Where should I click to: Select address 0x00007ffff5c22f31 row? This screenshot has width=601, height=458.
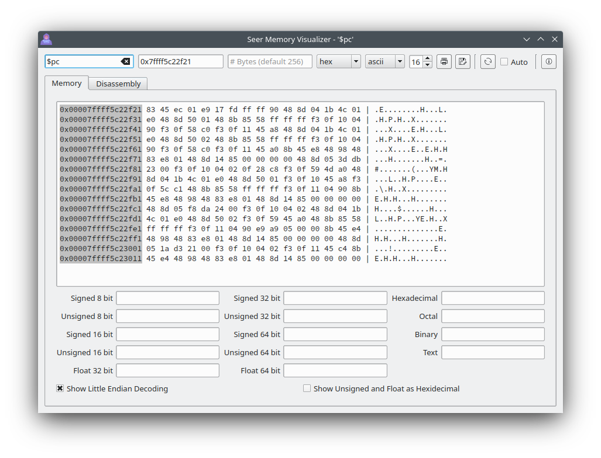pyautogui.click(x=101, y=119)
